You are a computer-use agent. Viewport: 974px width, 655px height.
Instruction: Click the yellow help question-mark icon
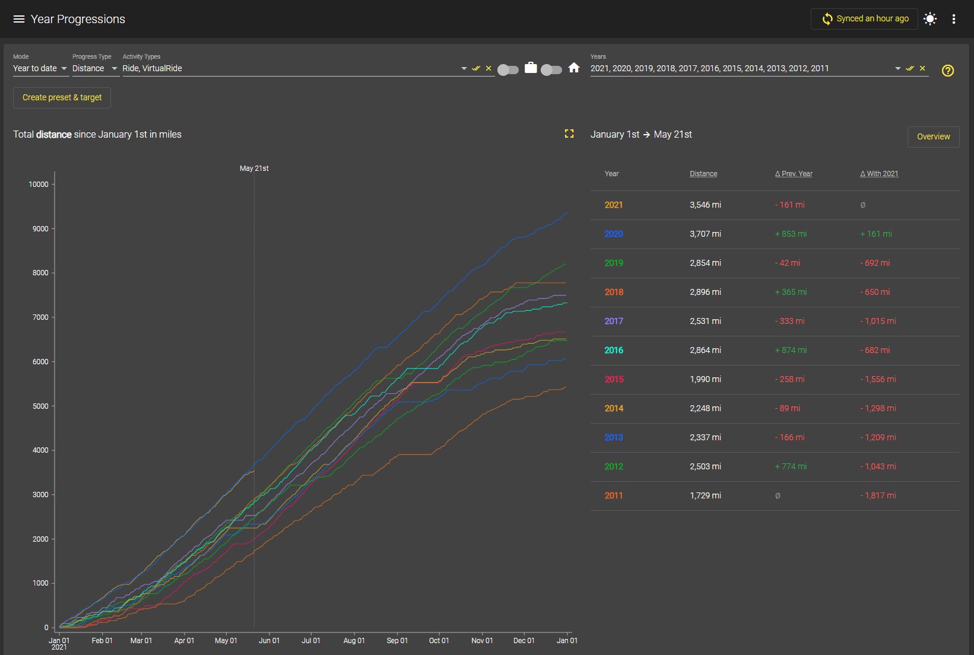948,71
